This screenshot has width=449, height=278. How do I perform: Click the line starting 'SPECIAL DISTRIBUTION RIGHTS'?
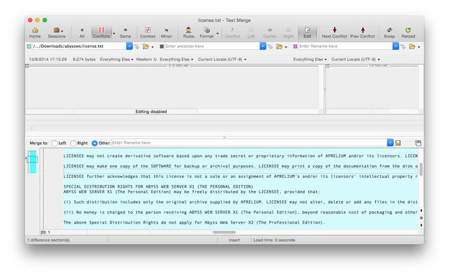coord(158,187)
